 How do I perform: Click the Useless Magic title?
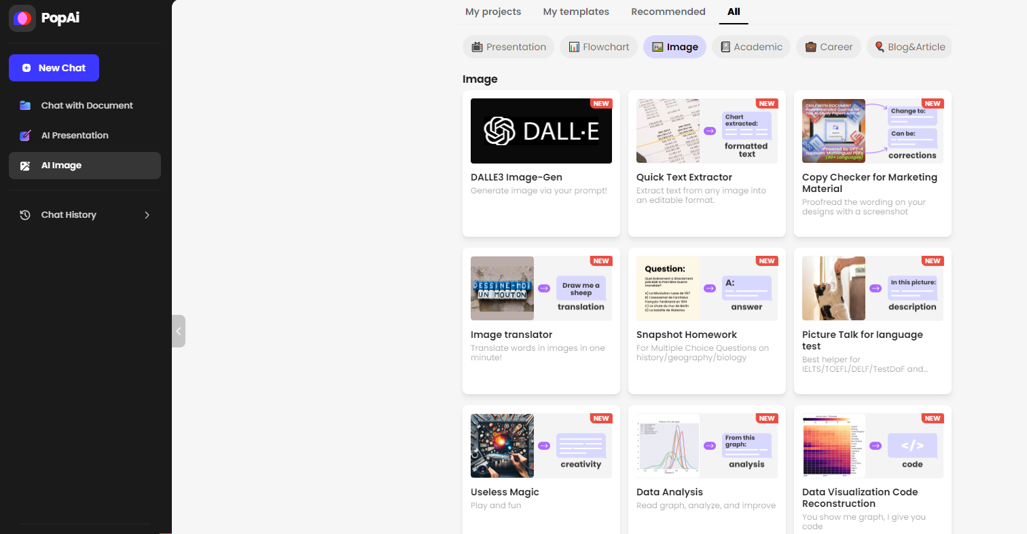505,492
